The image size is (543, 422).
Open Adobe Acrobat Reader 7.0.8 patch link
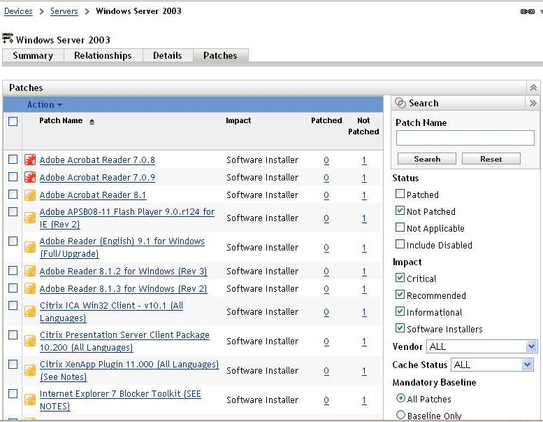point(97,160)
